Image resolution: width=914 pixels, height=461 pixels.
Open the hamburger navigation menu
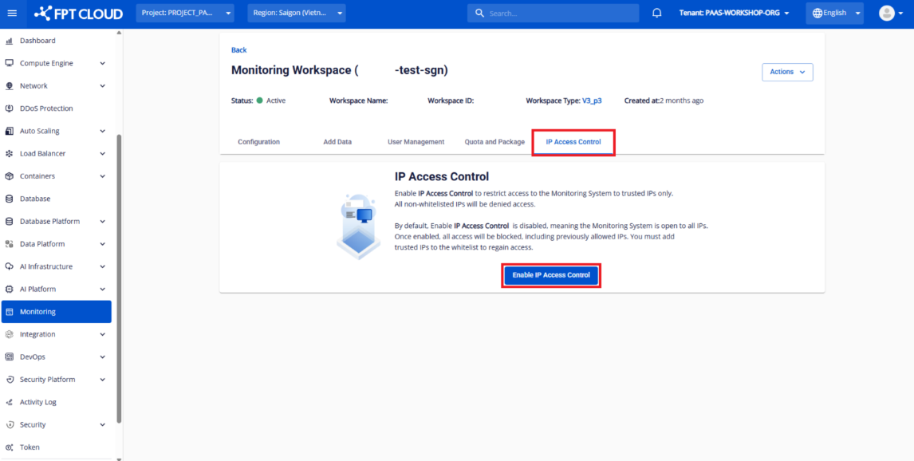point(12,12)
